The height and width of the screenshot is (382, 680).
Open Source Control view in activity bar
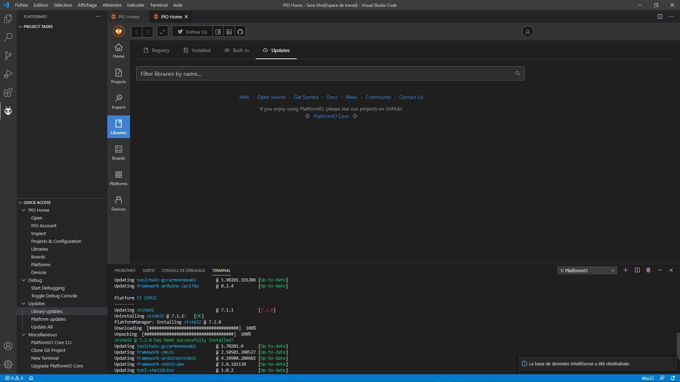tap(8, 56)
